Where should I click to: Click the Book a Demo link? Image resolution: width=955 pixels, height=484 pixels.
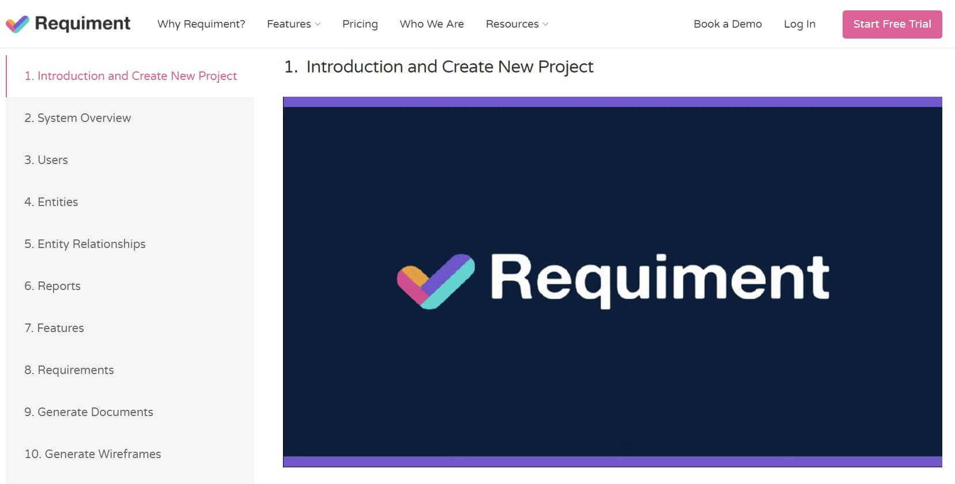point(728,24)
